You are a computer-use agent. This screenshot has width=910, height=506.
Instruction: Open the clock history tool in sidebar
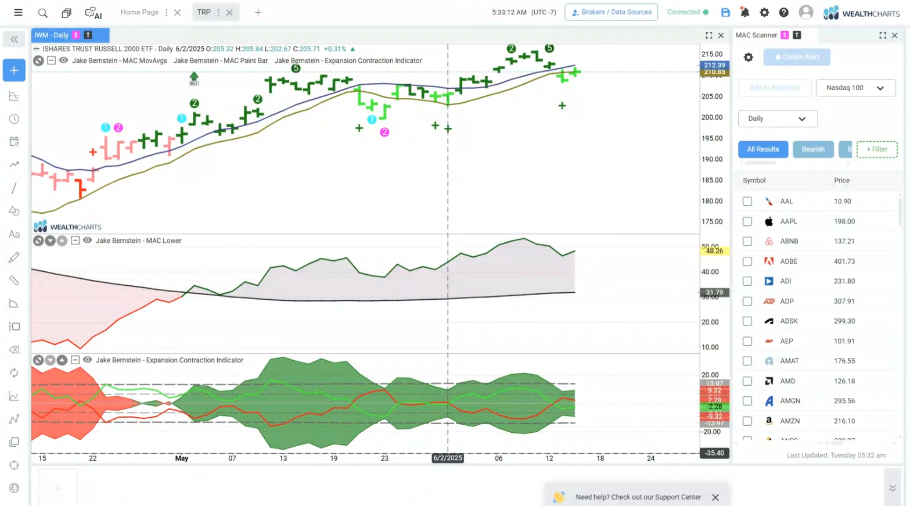14,119
